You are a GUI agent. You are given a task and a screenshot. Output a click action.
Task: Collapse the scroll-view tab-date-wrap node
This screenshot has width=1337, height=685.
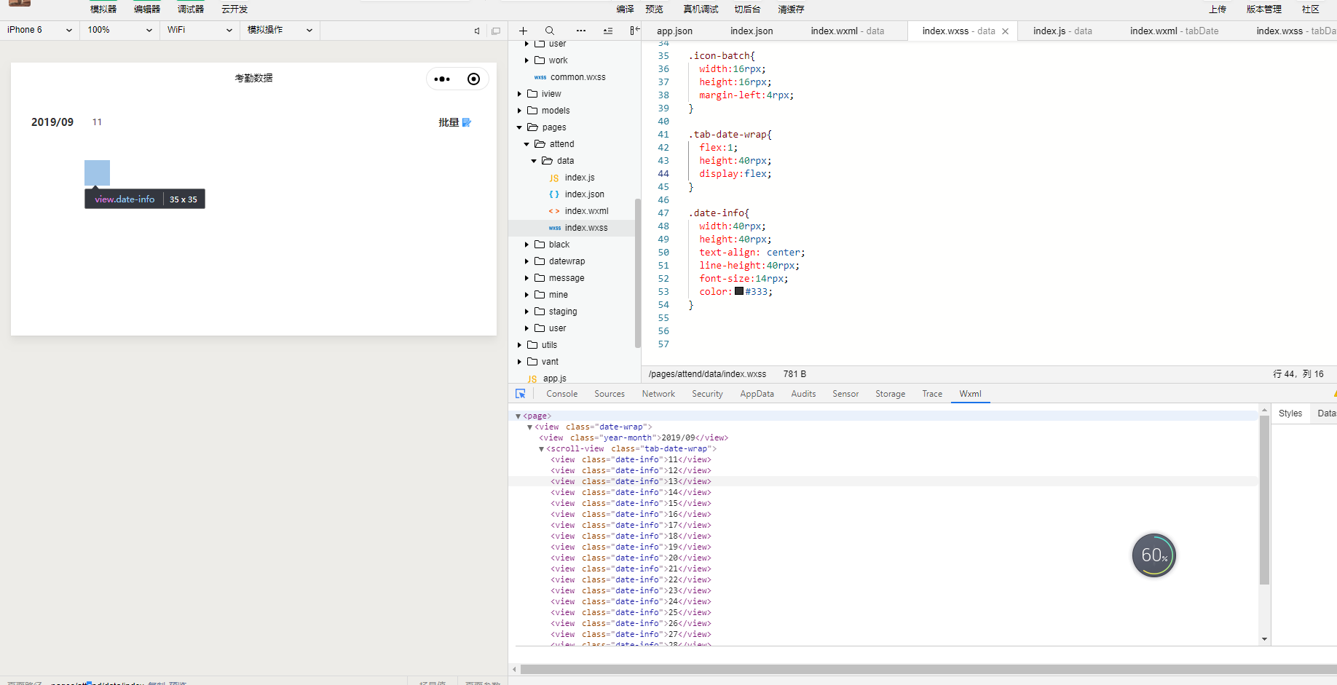541,449
